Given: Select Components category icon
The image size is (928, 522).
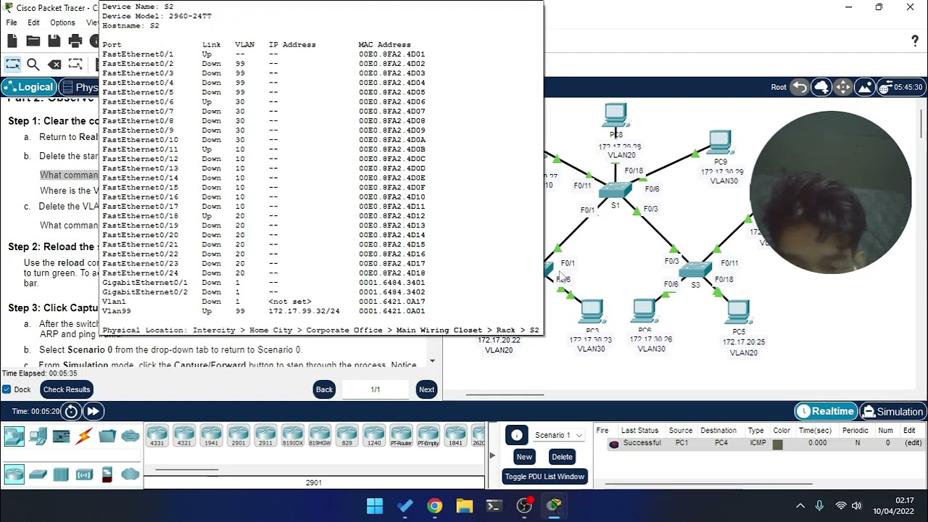Looking at the screenshot, I should click(x=61, y=436).
